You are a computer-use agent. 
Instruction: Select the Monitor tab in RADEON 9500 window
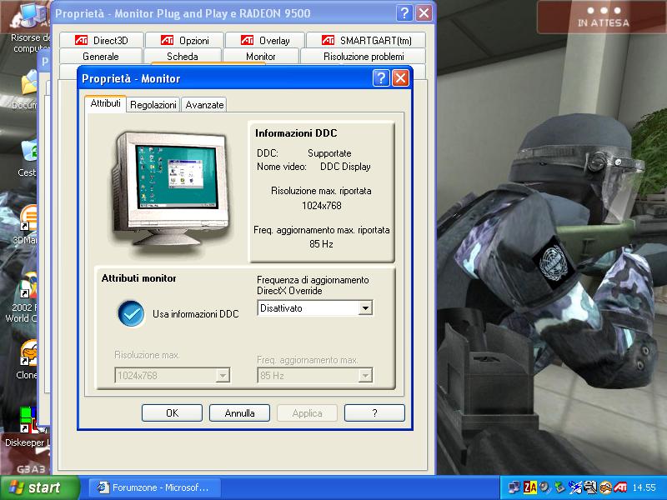coord(261,57)
